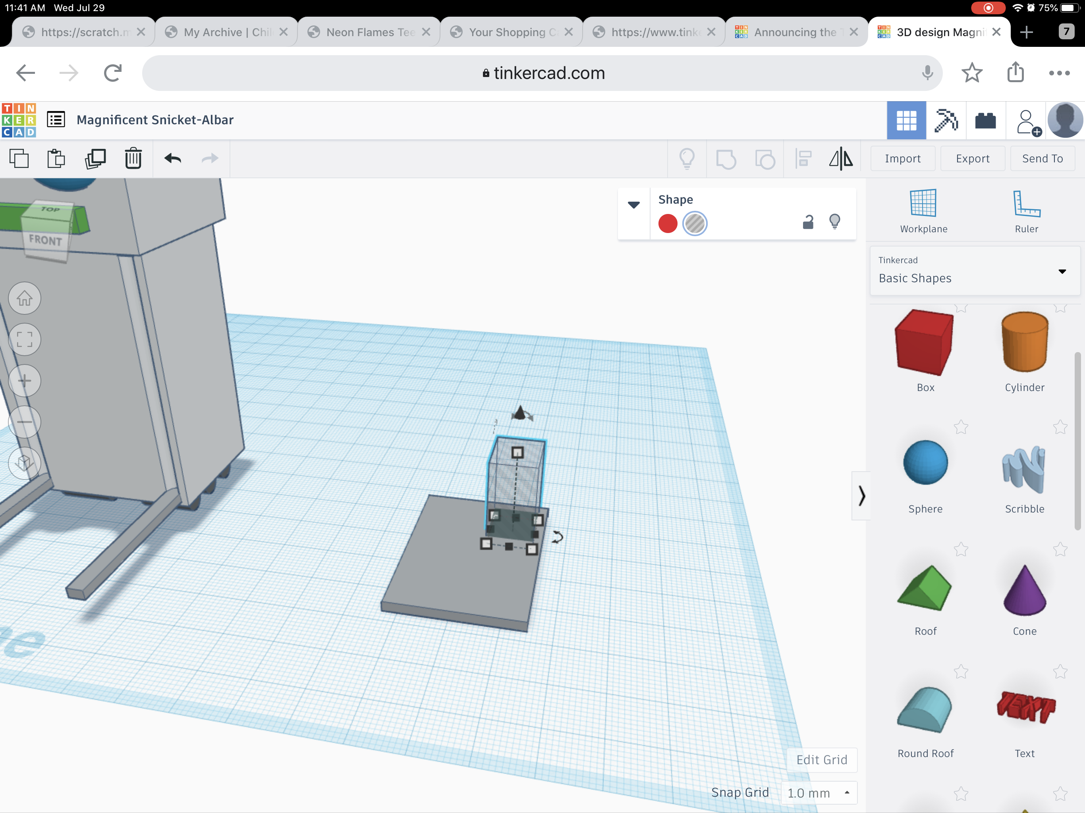Click the Align tool icon

[803, 159]
